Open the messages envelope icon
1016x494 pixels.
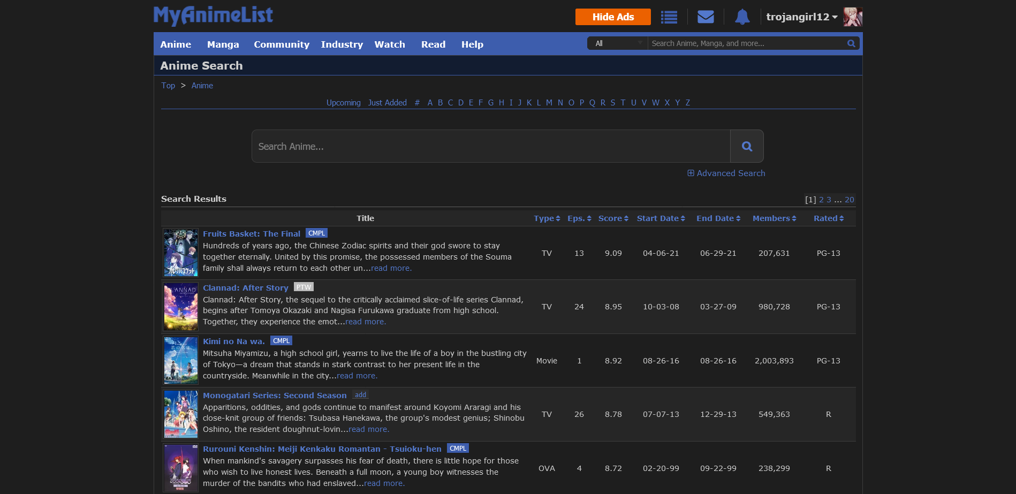click(706, 17)
